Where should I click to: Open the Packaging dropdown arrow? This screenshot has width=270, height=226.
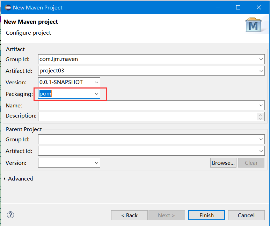pyautogui.click(x=96, y=94)
